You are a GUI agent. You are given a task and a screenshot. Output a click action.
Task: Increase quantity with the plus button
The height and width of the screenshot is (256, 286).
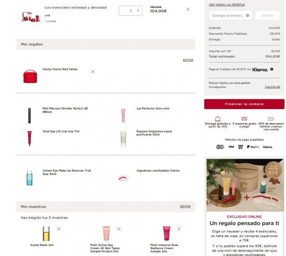[x=138, y=11]
